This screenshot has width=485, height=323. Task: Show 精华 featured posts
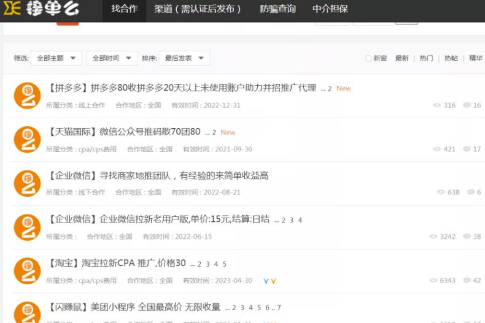[x=476, y=58]
